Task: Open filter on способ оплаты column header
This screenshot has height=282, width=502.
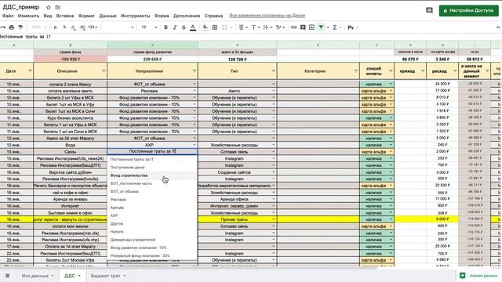Action: pos(391,71)
